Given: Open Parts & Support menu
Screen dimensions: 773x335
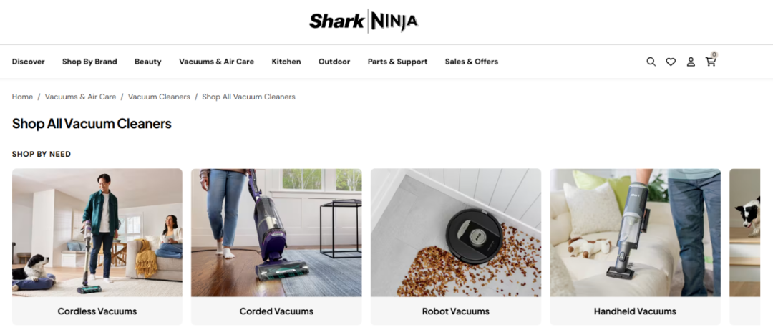Looking at the screenshot, I should [397, 62].
